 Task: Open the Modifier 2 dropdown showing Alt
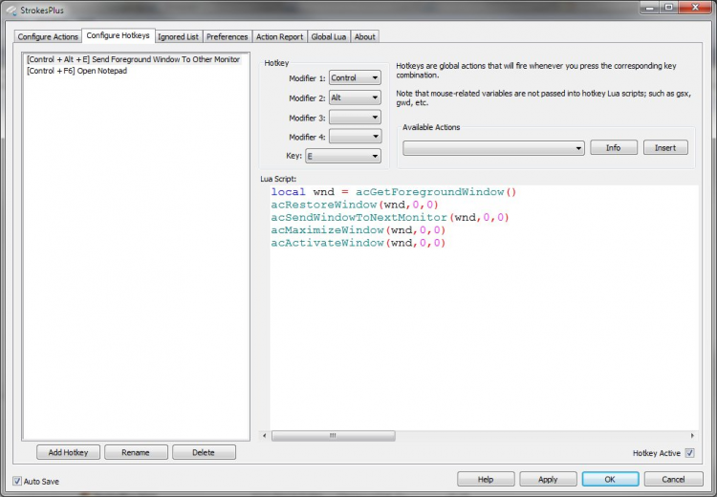[x=355, y=97]
